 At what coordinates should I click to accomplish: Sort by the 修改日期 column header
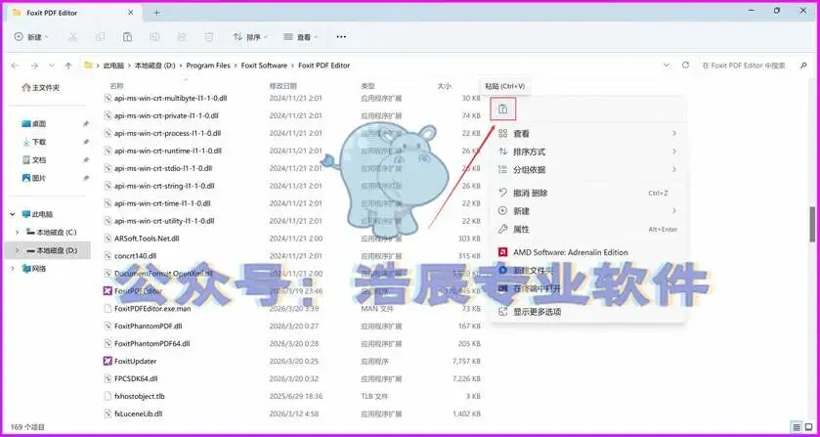coord(282,86)
